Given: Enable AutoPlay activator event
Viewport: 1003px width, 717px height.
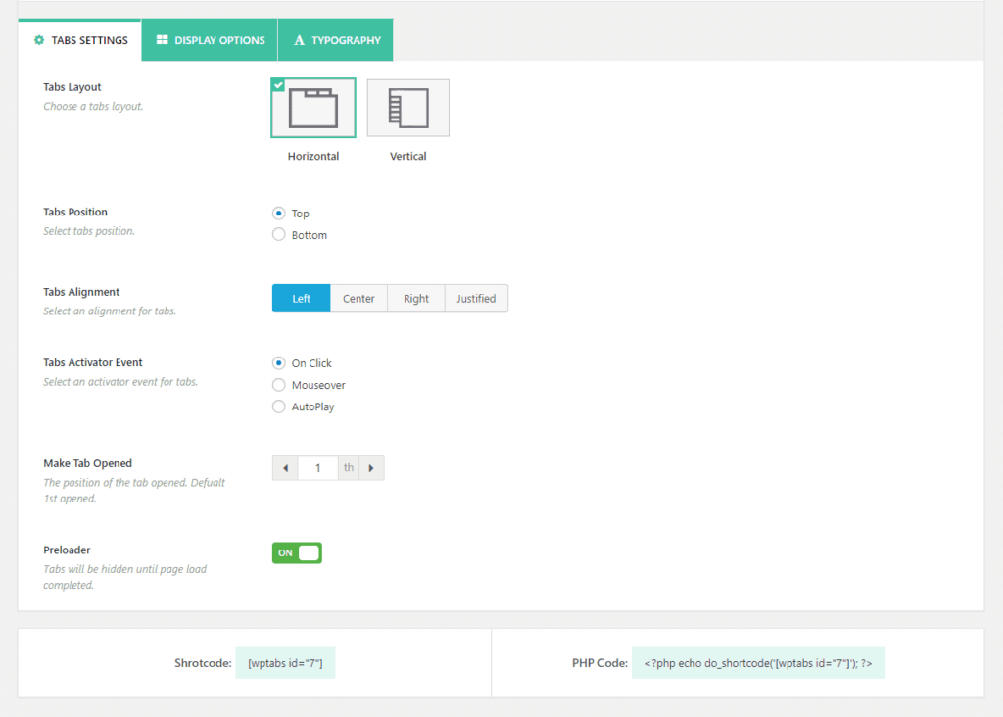Looking at the screenshot, I should (277, 406).
